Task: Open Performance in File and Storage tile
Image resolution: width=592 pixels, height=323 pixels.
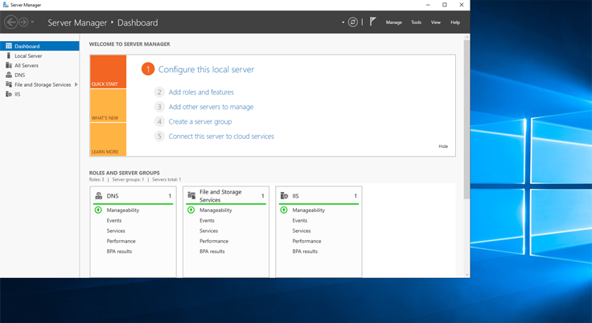Action: [214, 241]
